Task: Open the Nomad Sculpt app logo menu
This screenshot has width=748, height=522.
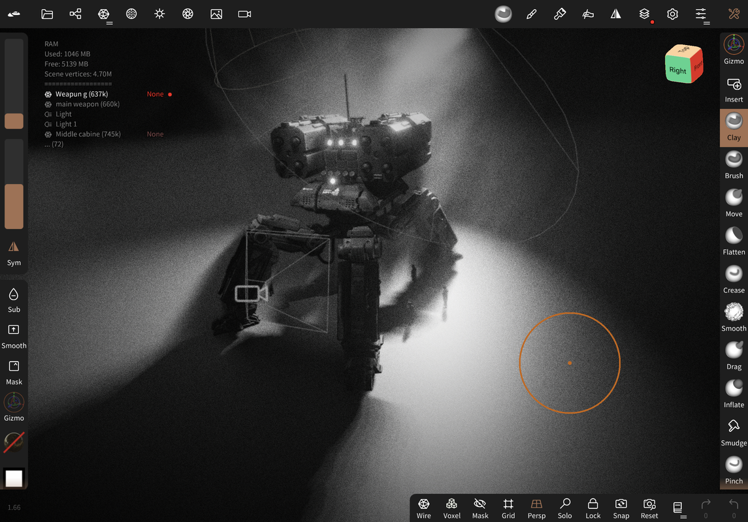Action: point(14,14)
